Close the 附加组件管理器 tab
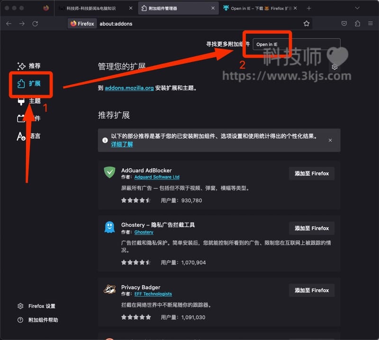Screen dimensions: 379x340 pos(213,9)
